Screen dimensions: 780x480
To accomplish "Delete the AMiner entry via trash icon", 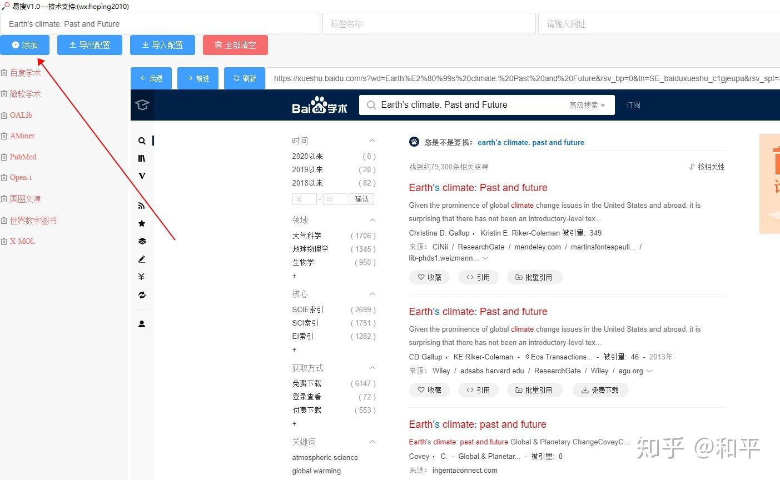I will tap(4, 136).
